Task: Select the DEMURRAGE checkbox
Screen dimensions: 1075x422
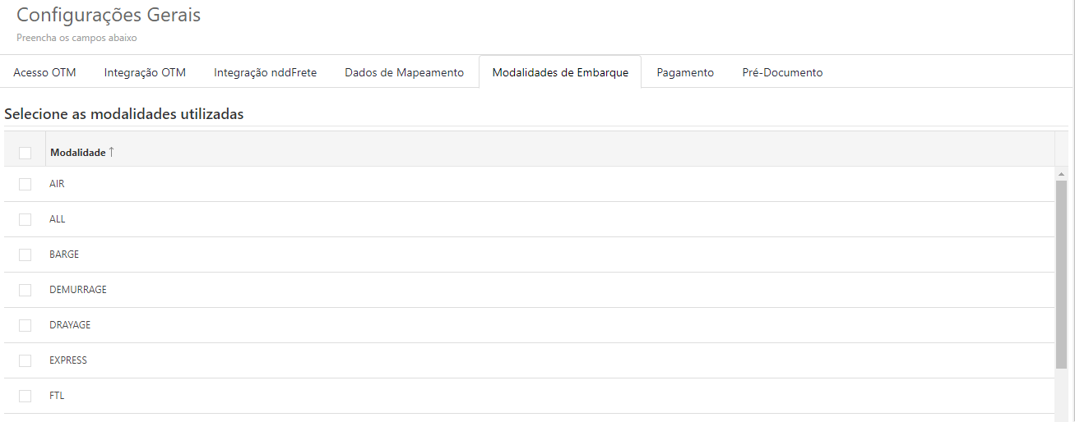Action: (x=25, y=290)
